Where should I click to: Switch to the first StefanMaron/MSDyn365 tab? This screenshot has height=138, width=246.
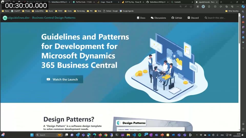(x=59, y=2)
